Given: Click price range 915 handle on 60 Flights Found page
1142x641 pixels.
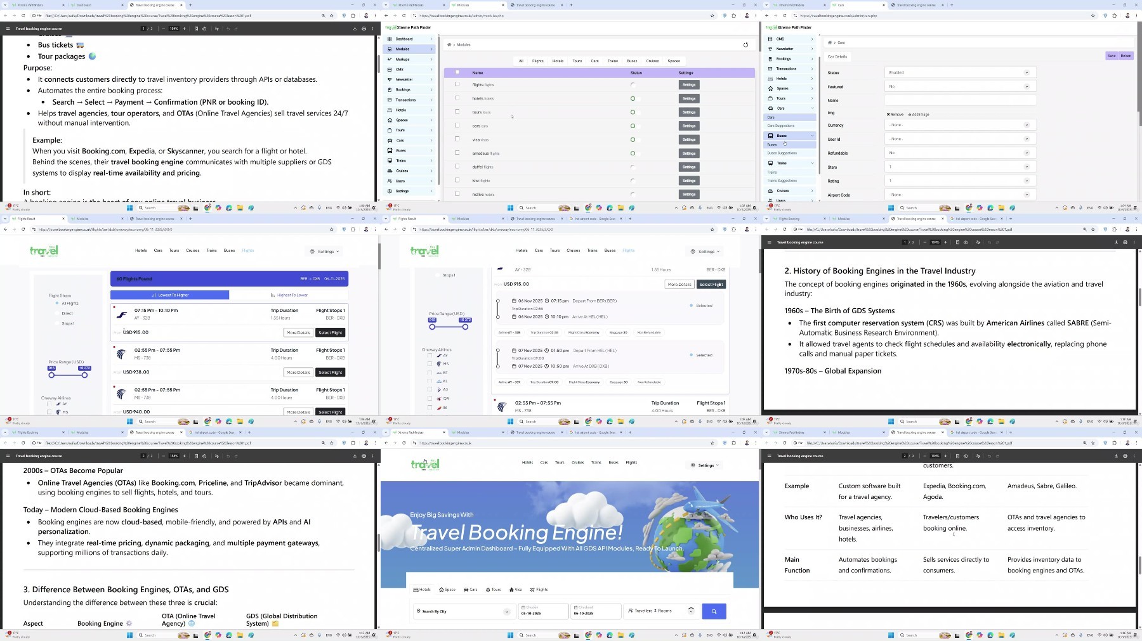Looking at the screenshot, I should coord(52,375).
